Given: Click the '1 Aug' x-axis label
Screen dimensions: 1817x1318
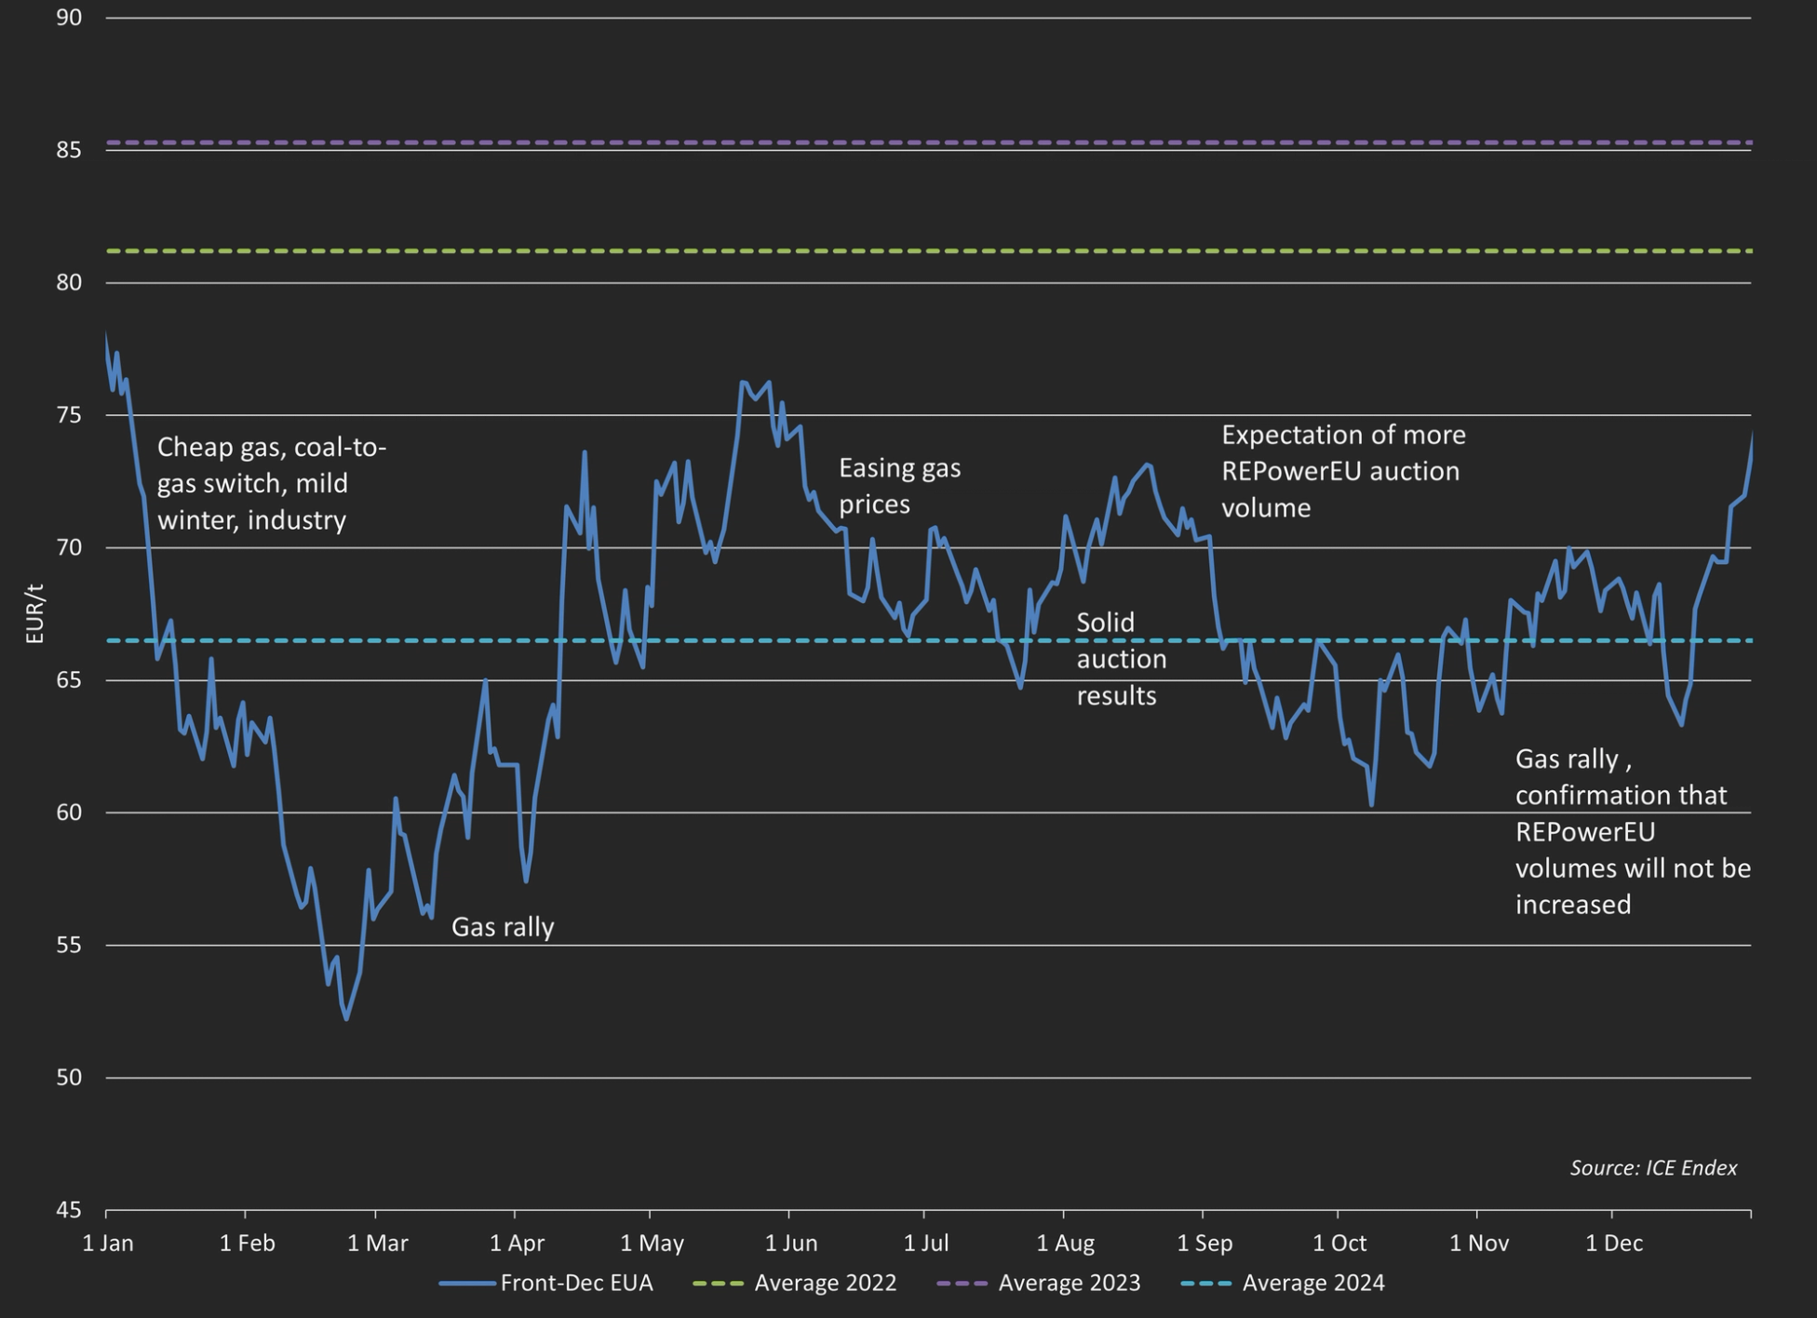Looking at the screenshot, I should pyautogui.click(x=1066, y=1243).
